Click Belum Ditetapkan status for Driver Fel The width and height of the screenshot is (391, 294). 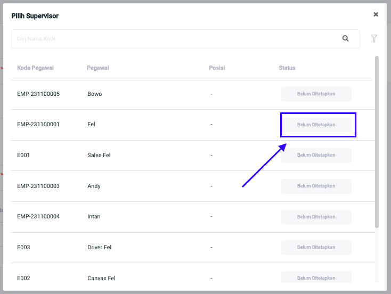click(316, 248)
